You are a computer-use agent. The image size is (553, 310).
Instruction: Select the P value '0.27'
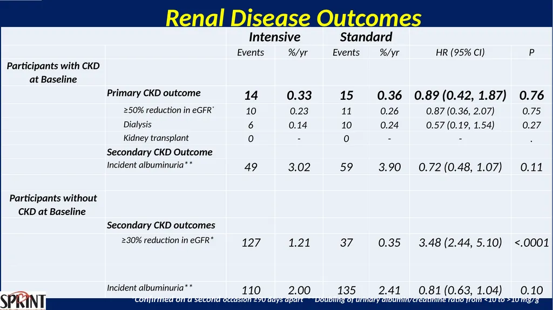pyautogui.click(x=531, y=126)
